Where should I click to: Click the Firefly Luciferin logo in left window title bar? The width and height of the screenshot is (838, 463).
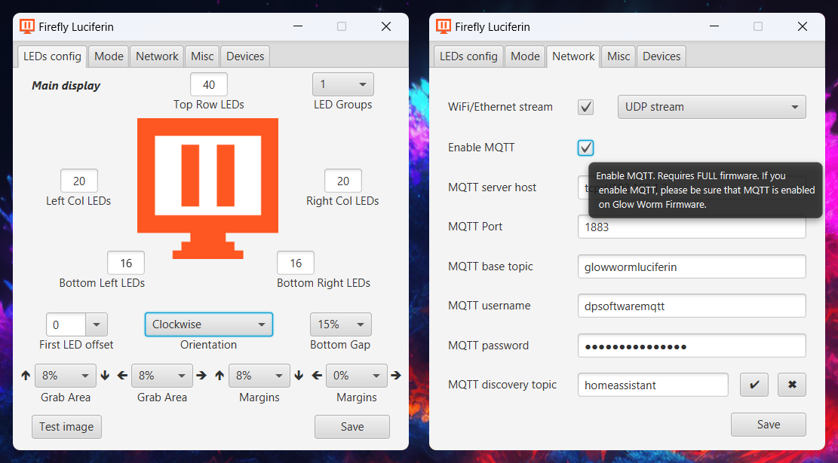coord(26,26)
